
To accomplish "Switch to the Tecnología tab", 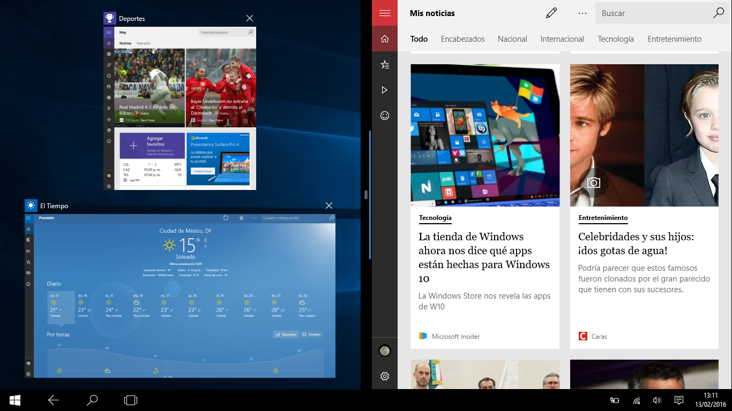I will pyautogui.click(x=616, y=39).
